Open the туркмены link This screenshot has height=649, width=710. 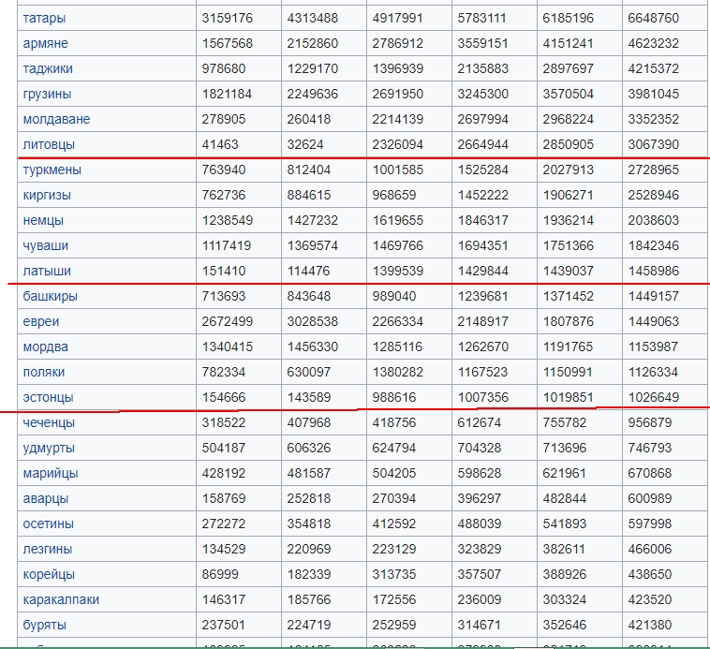point(52,170)
